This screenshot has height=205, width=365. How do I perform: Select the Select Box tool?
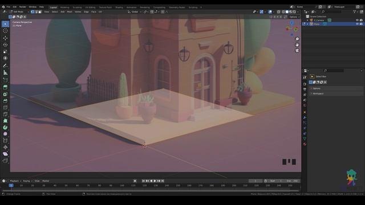[x=5, y=24]
